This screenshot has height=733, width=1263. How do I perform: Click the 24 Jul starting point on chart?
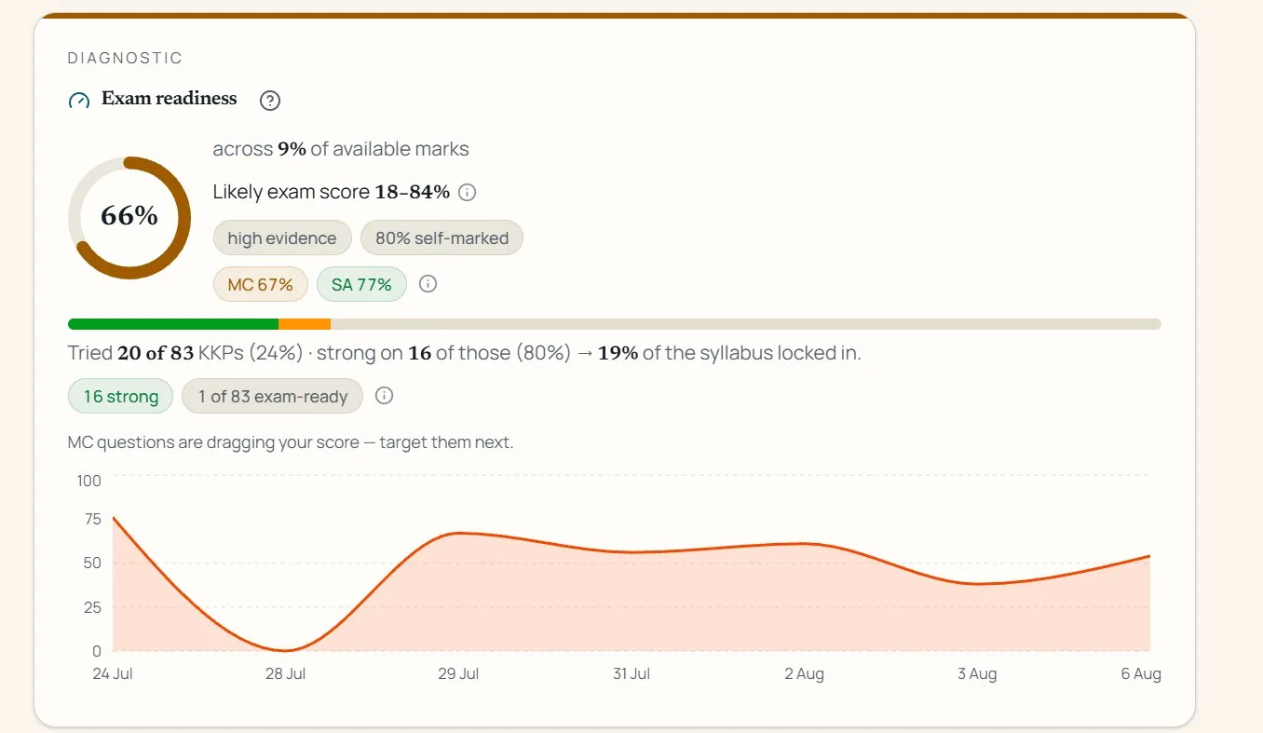pos(114,518)
